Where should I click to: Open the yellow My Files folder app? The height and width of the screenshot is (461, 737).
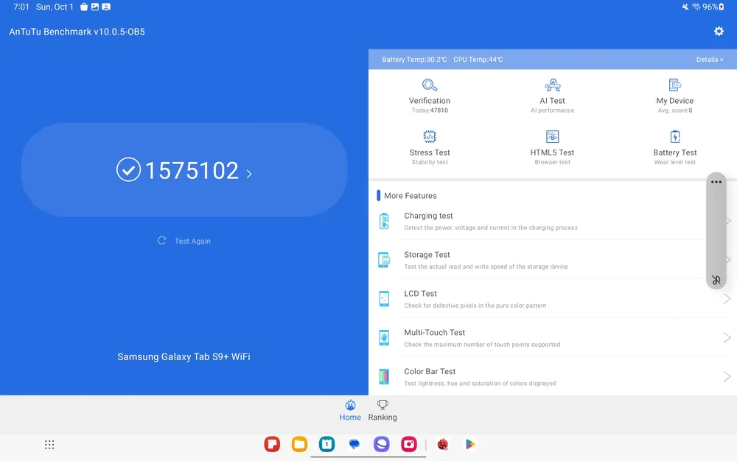point(299,444)
